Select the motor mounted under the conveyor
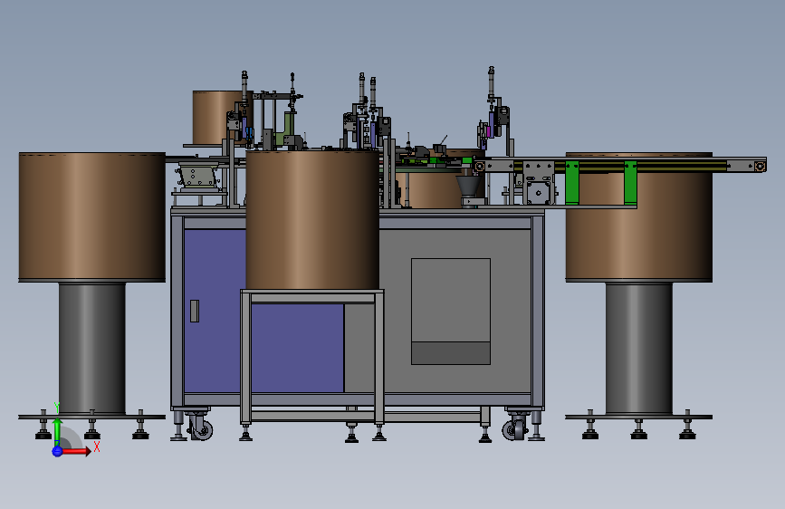 539,193
